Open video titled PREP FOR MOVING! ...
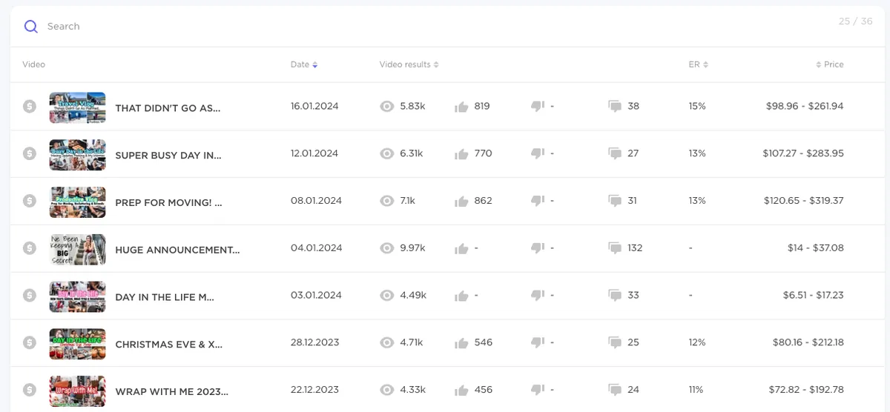Image resolution: width=890 pixels, height=412 pixels. pos(168,203)
